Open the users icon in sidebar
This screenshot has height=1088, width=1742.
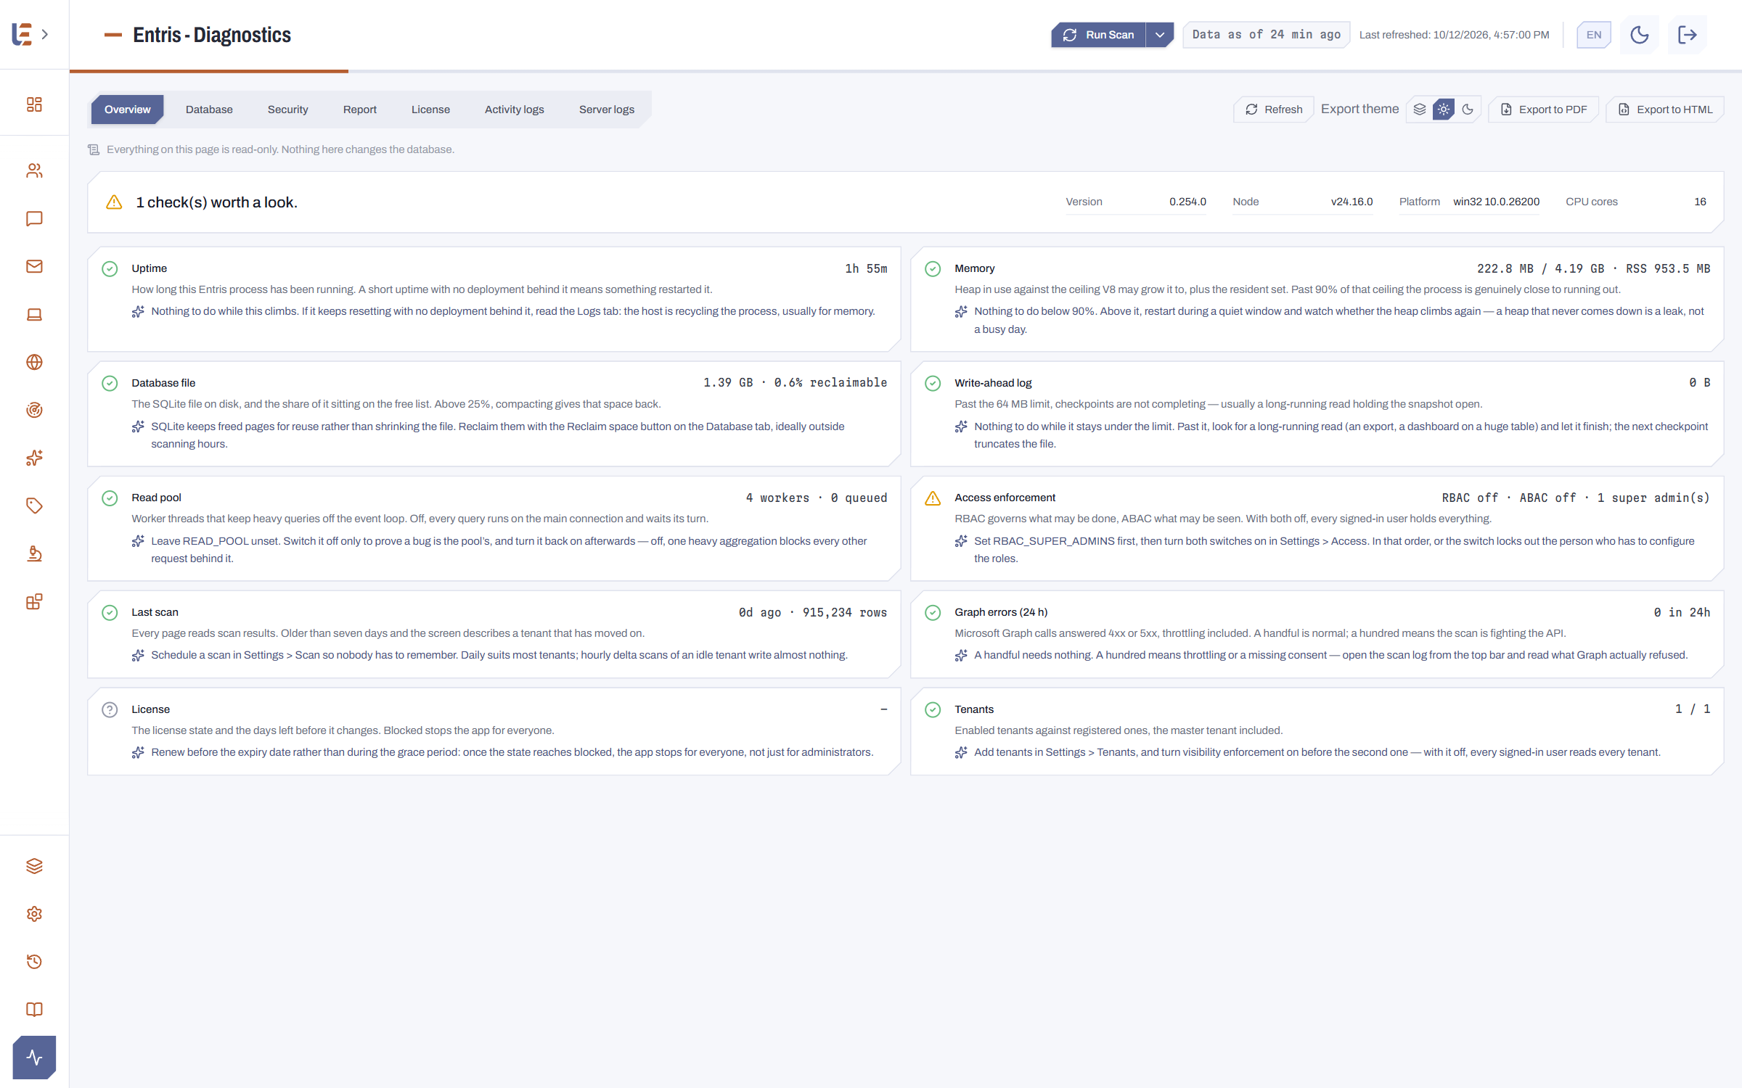(34, 170)
